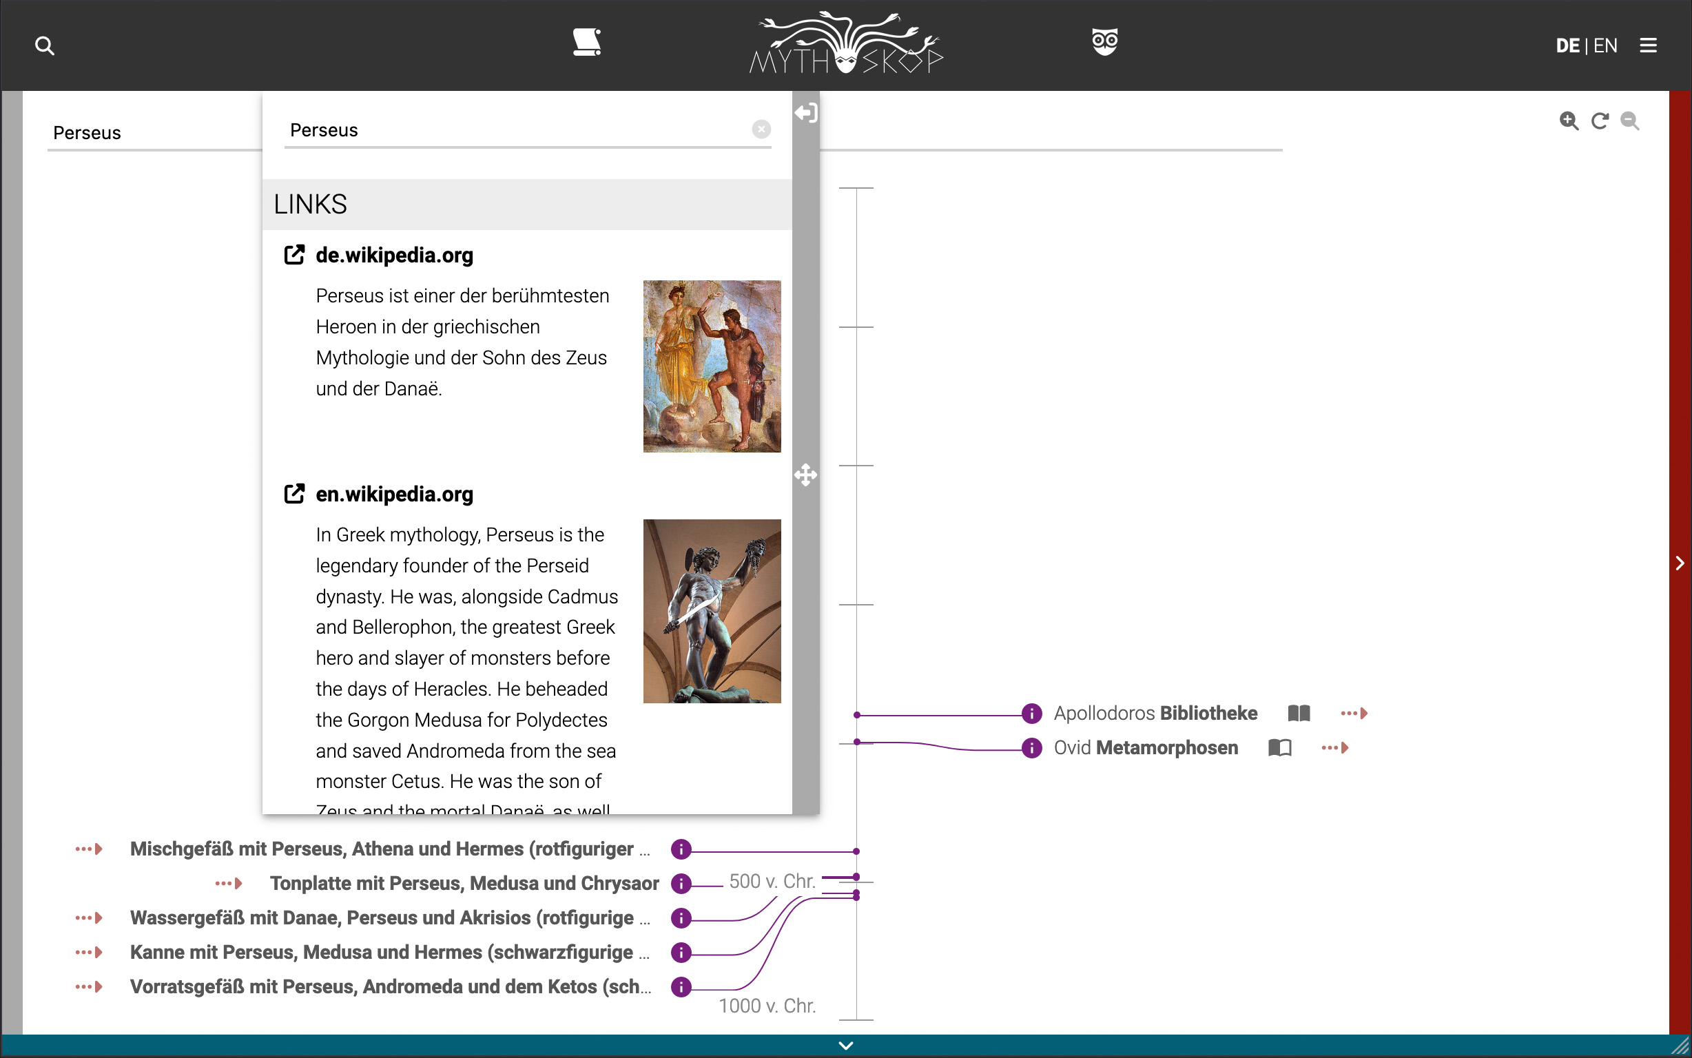Screen dimensions: 1692x1058
Task: Click the Mythoskop Medusa logo
Action: pyautogui.click(x=846, y=43)
